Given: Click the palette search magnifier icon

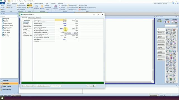Looking at the screenshot, I should pyautogui.click(x=177, y=26).
